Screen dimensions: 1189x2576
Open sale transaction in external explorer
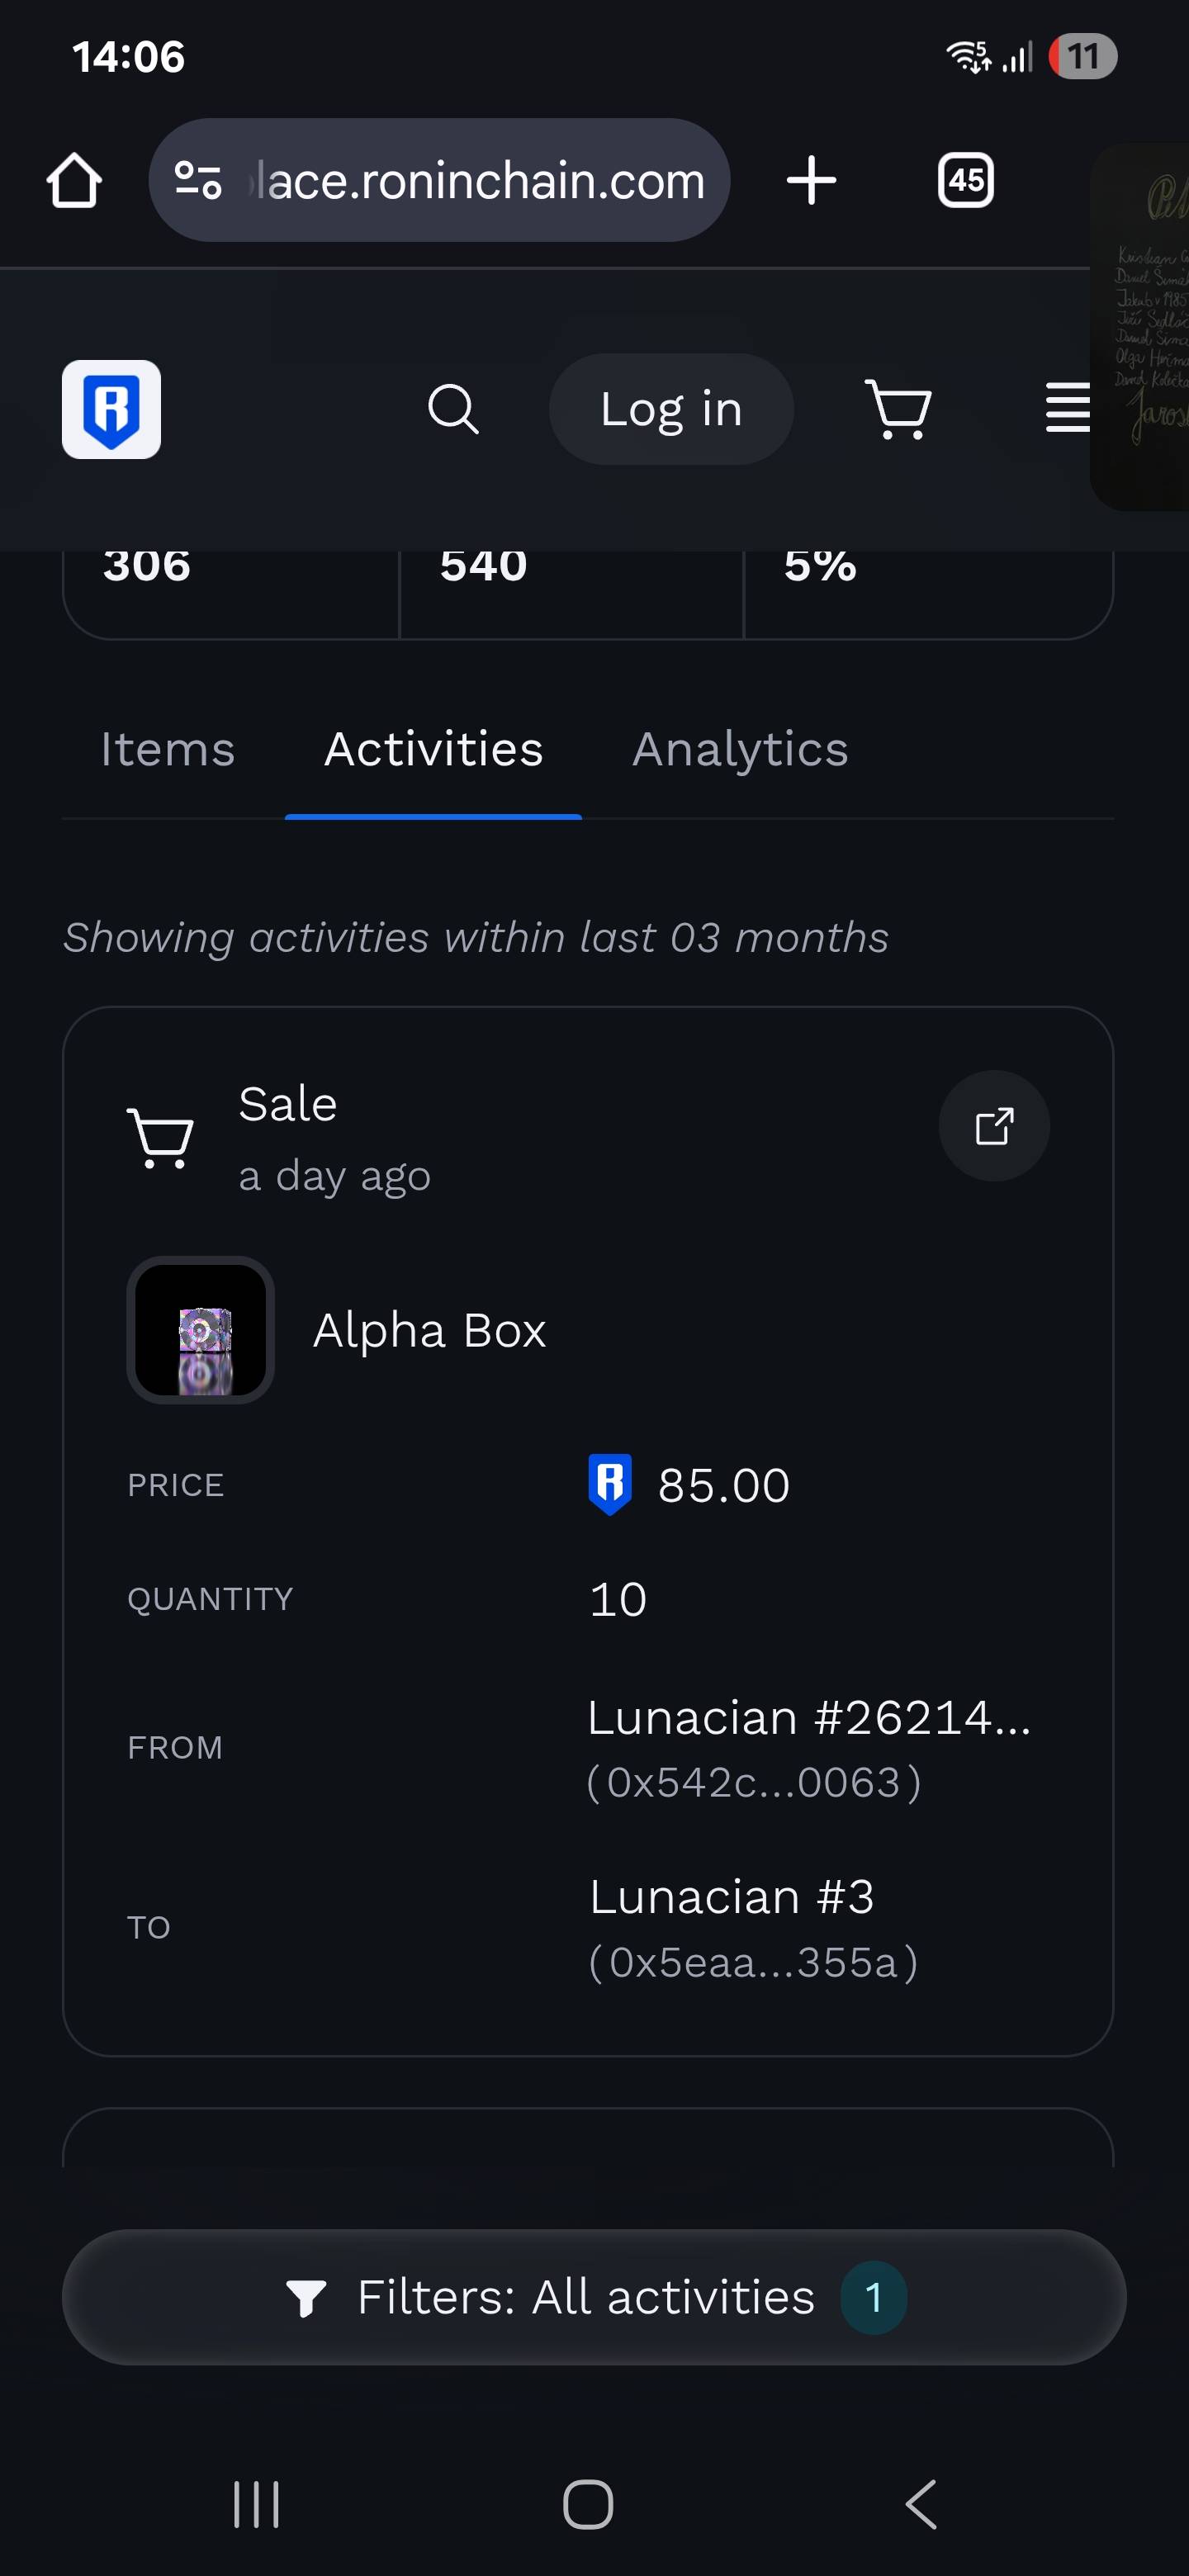[993, 1126]
